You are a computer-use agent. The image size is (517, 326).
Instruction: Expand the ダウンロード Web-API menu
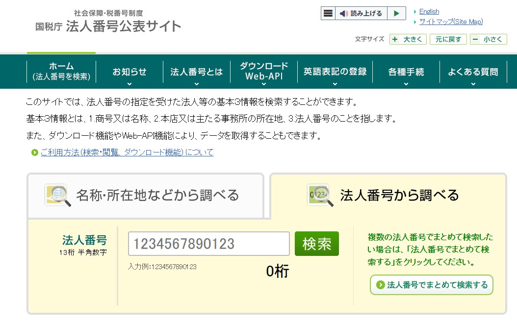264,72
